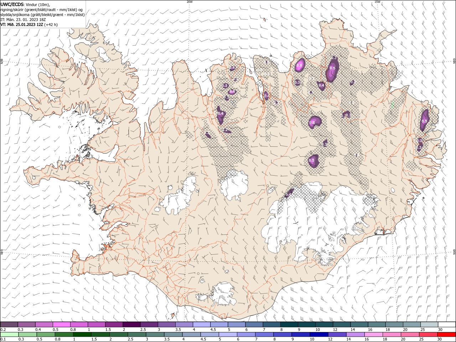Click the dark magenta 1.5–2 swatch in upper legend row
The height and width of the screenshot is (342, 456).
click(x=114, y=325)
